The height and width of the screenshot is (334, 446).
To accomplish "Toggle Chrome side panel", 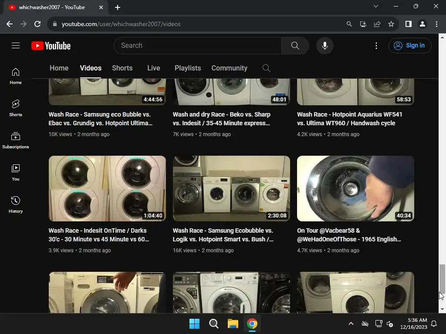I will tap(409, 24).
